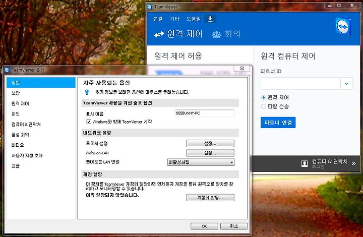Select the 파일 전송 radio button

[263, 106]
